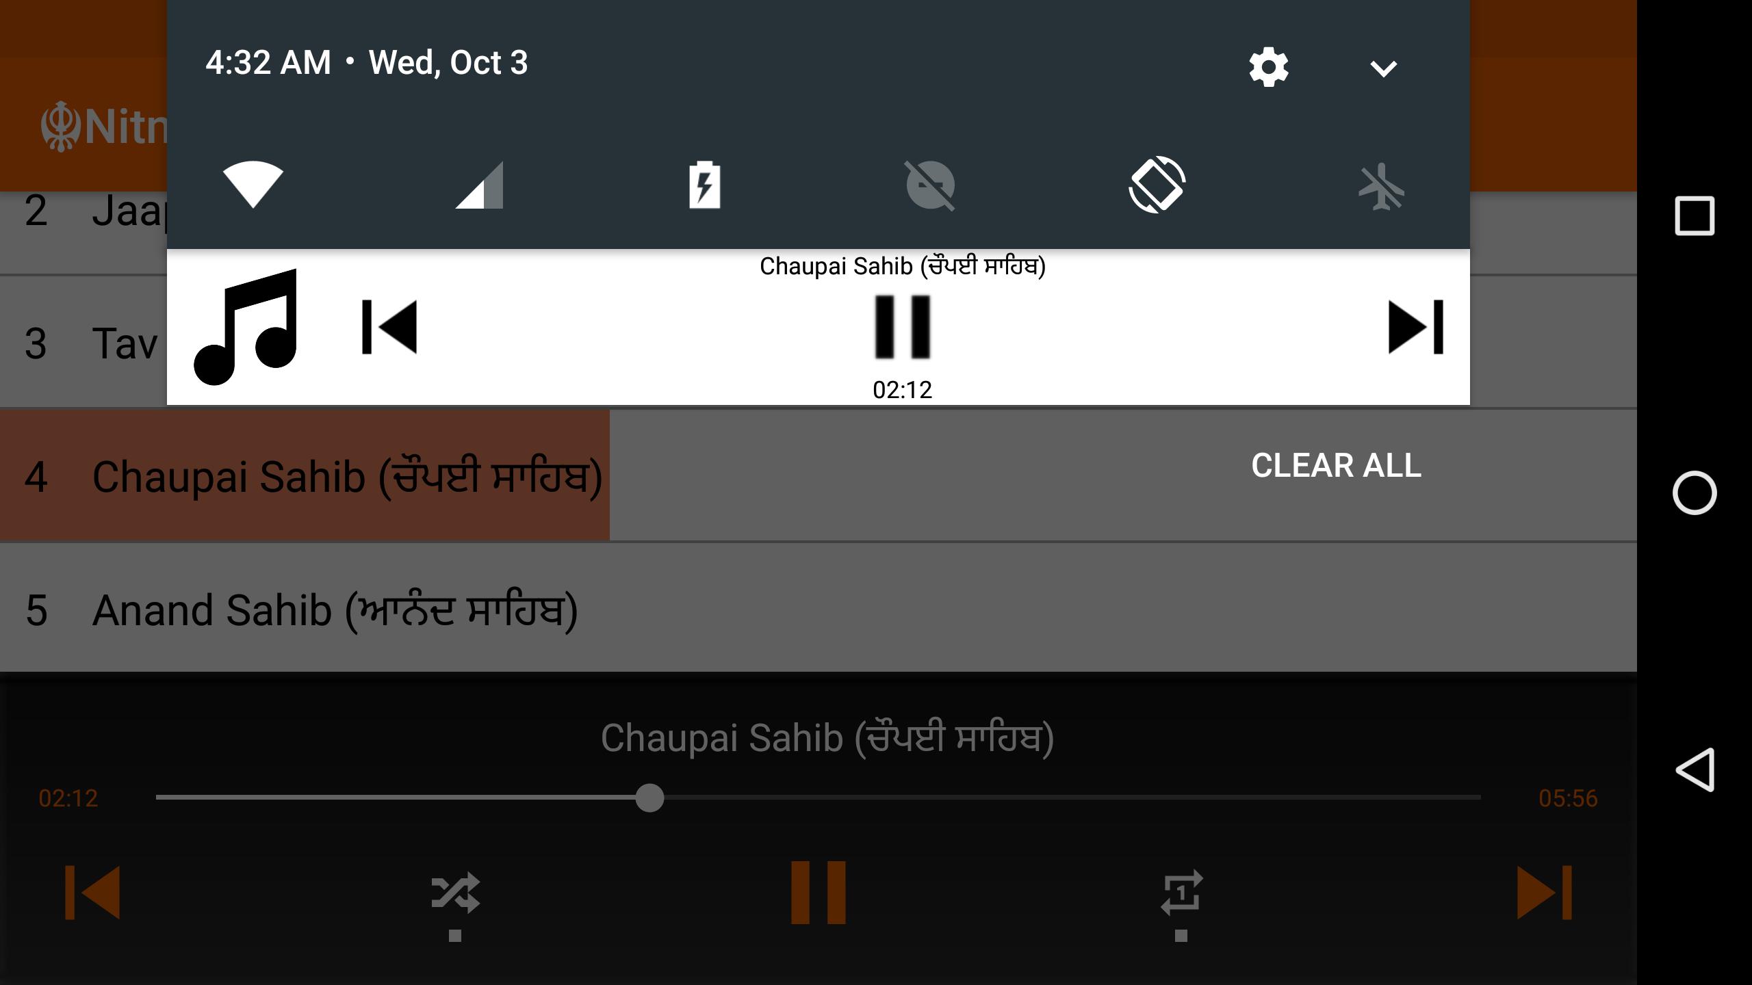
Task: Enable airplane mode tile
Action: click(x=1382, y=186)
